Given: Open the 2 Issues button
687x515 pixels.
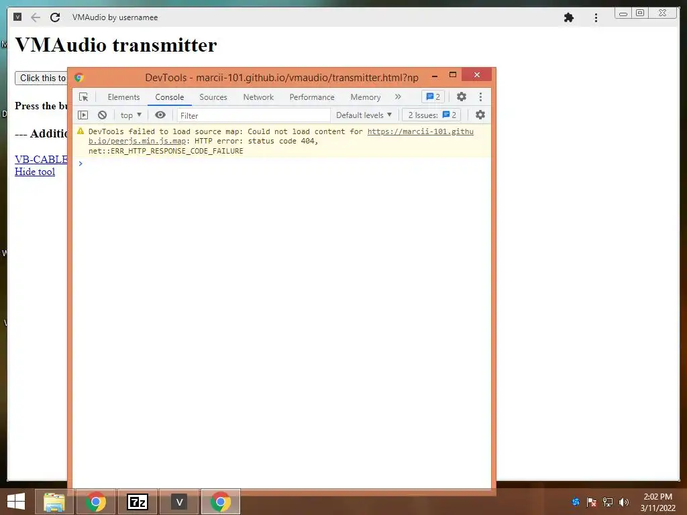Looking at the screenshot, I should tap(431, 115).
